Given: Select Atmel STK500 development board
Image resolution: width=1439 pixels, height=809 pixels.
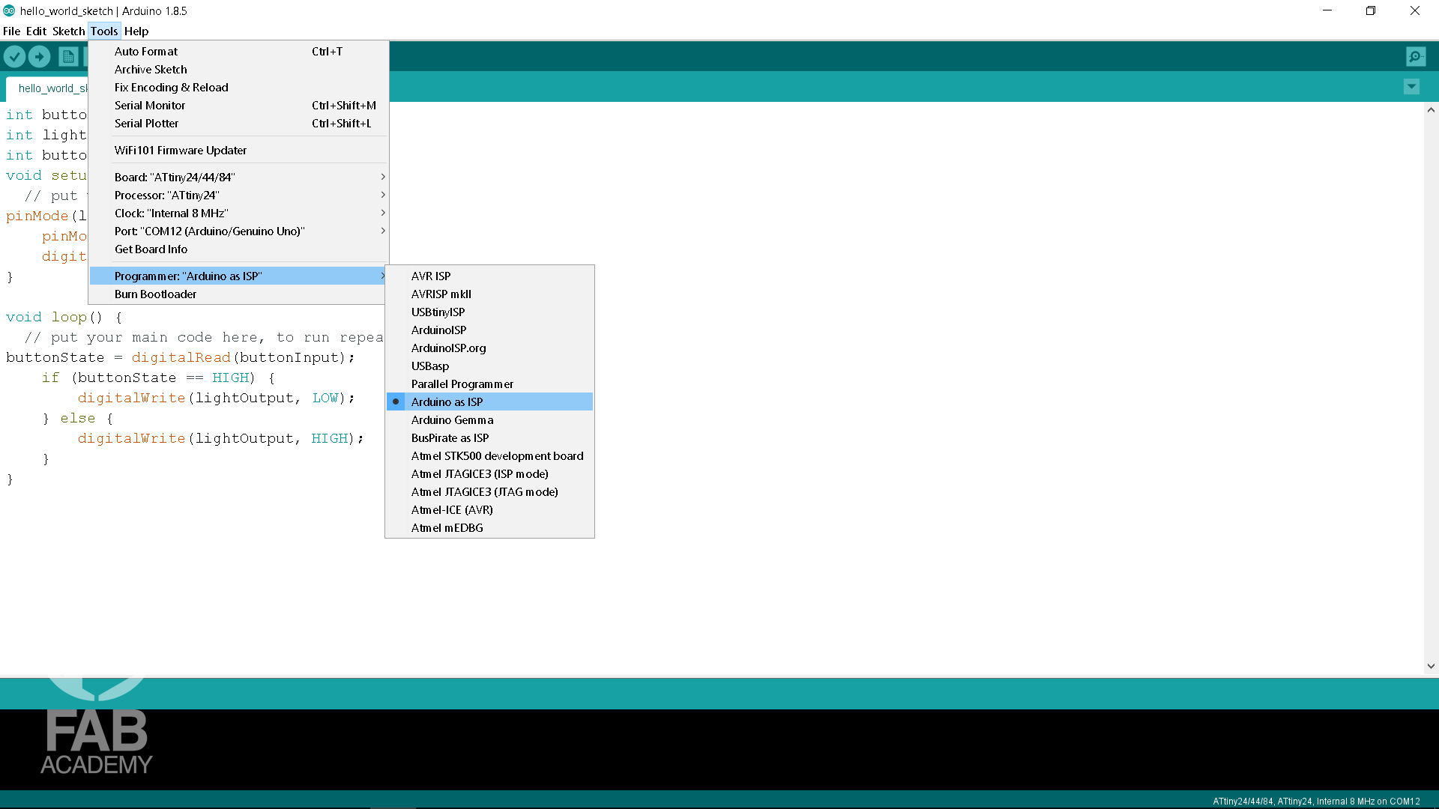Looking at the screenshot, I should point(489,456).
